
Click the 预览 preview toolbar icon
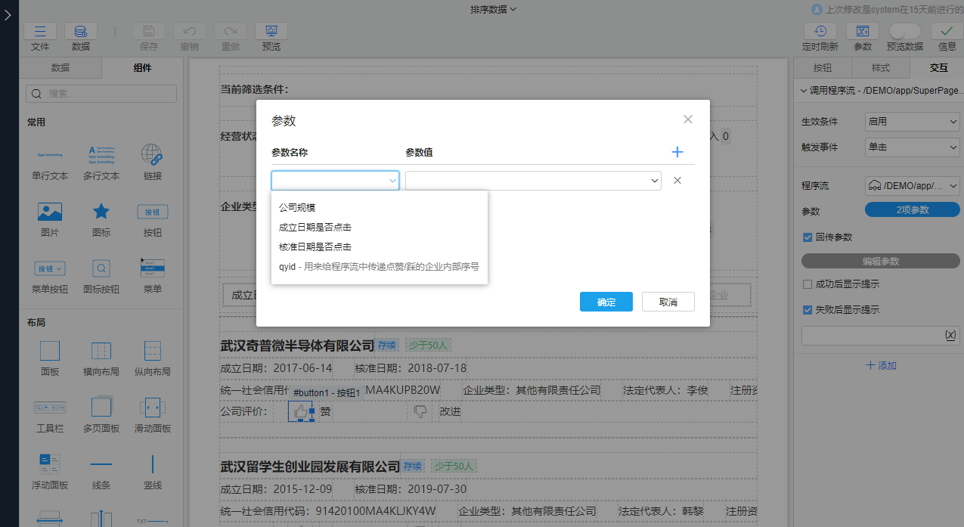pyautogui.click(x=271, y=31)
